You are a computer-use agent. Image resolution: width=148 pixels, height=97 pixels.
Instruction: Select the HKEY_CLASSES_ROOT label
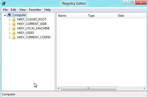click(32, 19)
